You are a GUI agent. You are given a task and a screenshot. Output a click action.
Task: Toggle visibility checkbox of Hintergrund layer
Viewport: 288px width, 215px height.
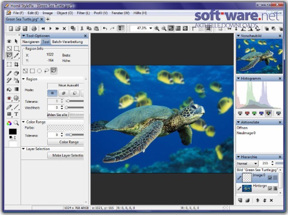click(x=270, y=188)
